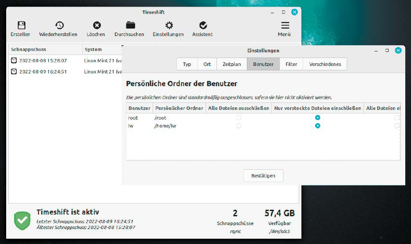Click the lw user name cell

coord(131,126)
